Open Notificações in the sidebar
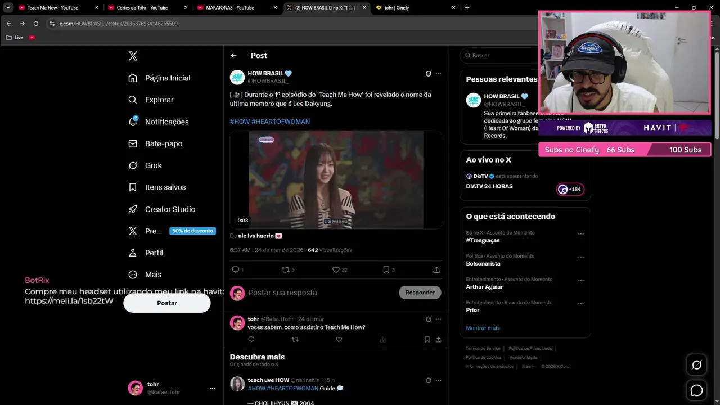The image size is (720, 405). coord(159,121)
